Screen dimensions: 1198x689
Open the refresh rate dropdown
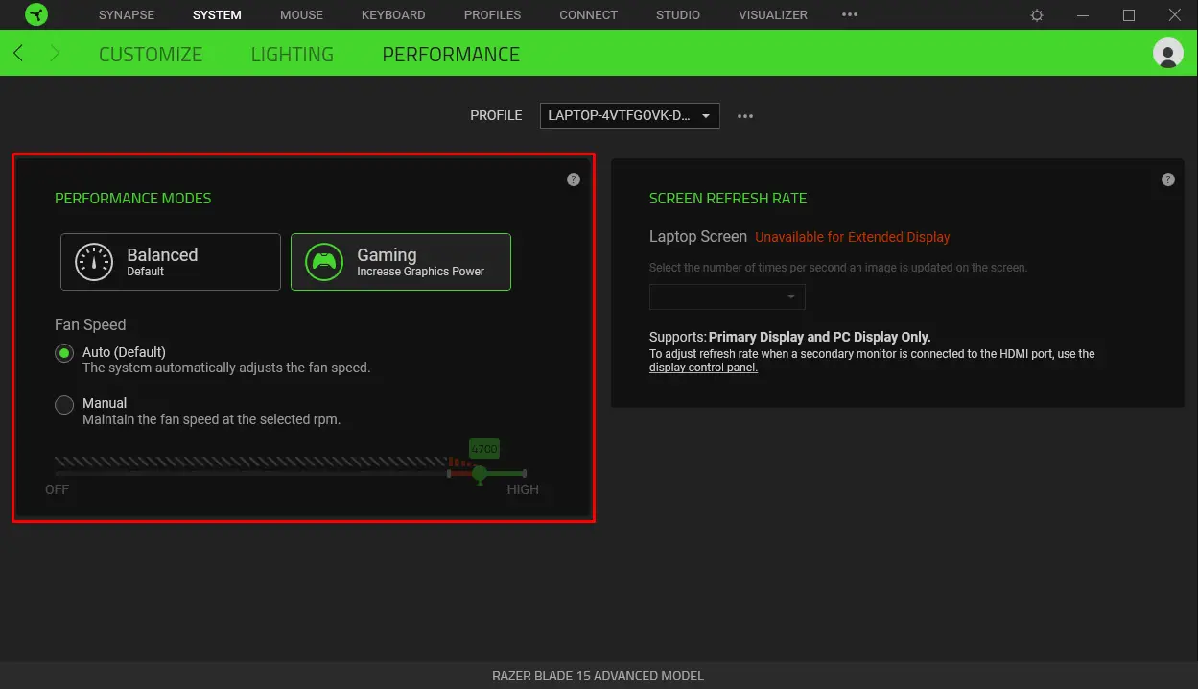click(x=726, y=297)
